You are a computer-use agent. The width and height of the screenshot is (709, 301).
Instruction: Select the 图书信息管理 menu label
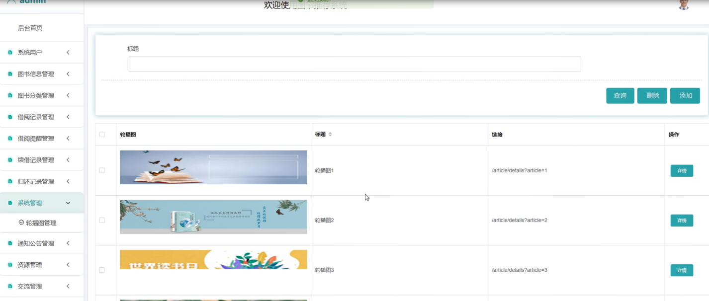36,74
